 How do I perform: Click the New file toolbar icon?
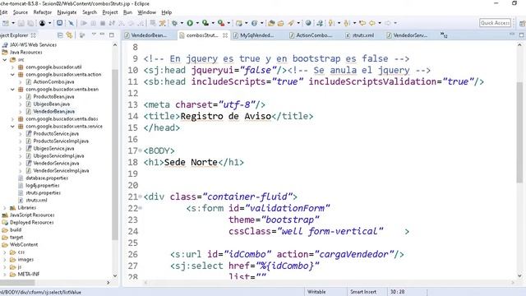[6, 23]
